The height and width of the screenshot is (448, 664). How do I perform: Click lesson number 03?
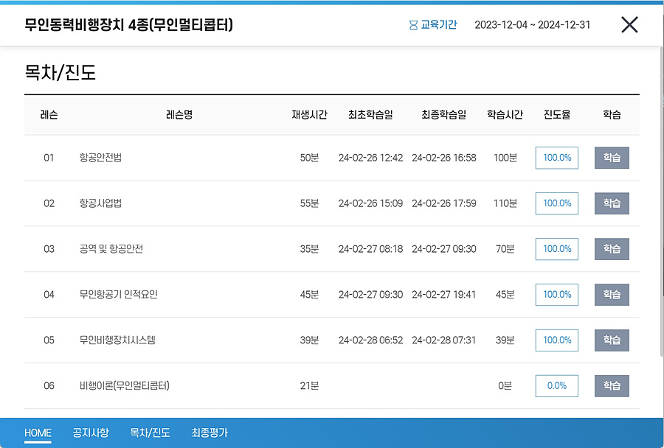[x=49, y=249]
